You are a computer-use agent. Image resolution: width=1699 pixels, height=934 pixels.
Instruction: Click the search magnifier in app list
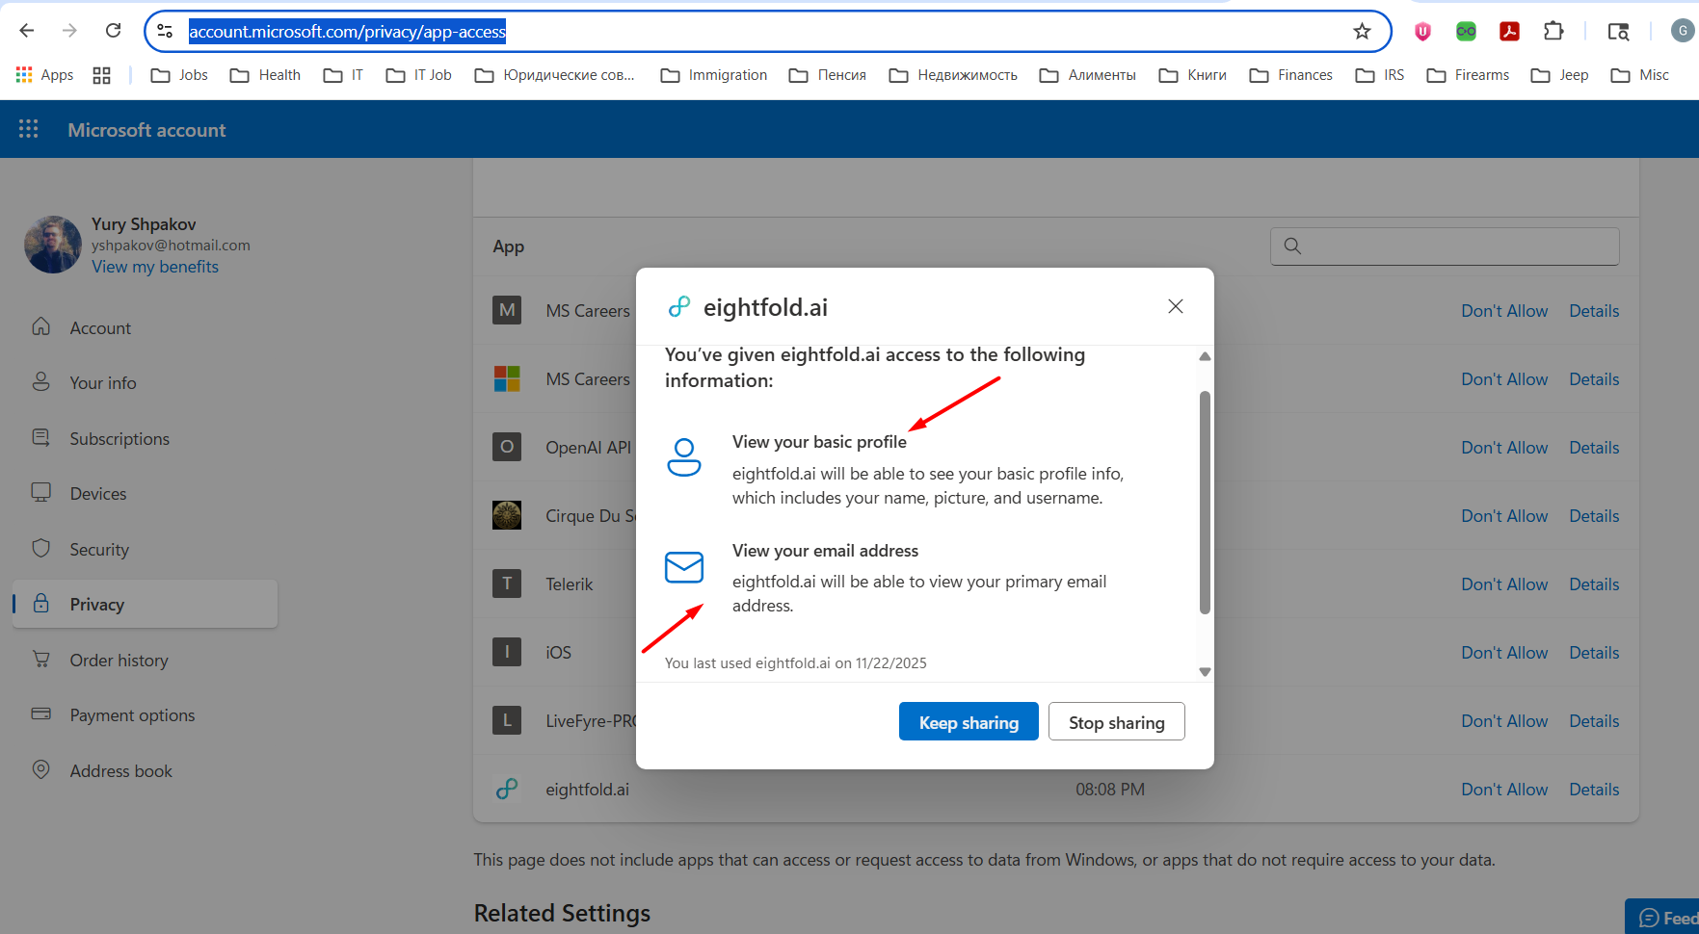tap(1292, 246)
